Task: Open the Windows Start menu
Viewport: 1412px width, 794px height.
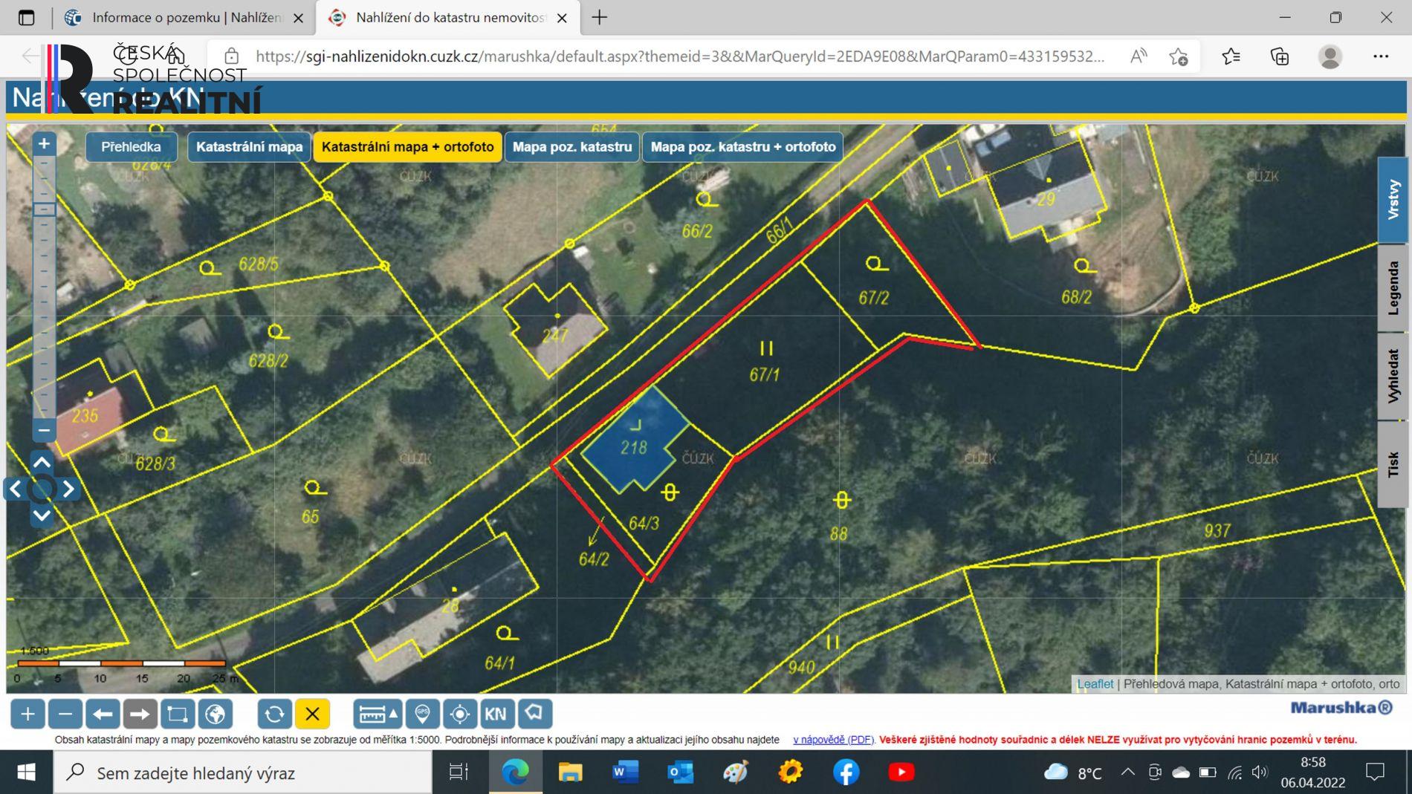Action: (x=26, y=772)
